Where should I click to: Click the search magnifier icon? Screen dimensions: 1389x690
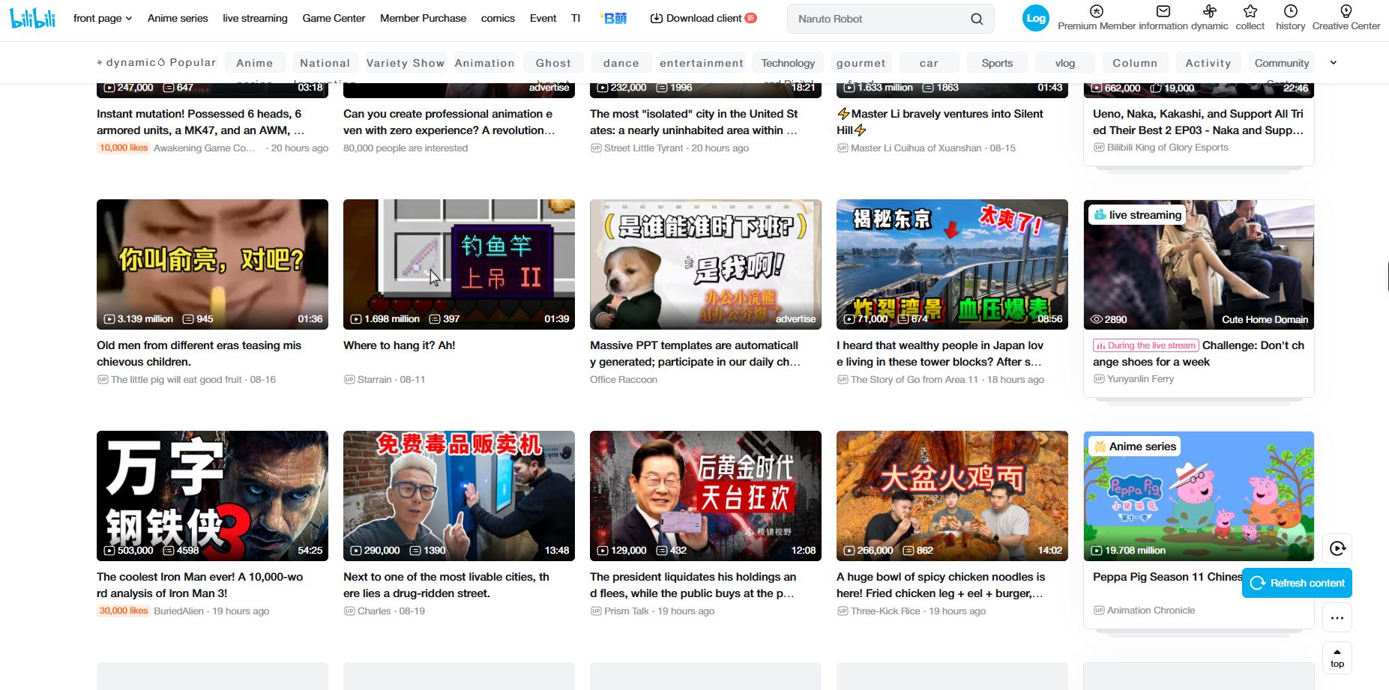click(x=977, y=19)
